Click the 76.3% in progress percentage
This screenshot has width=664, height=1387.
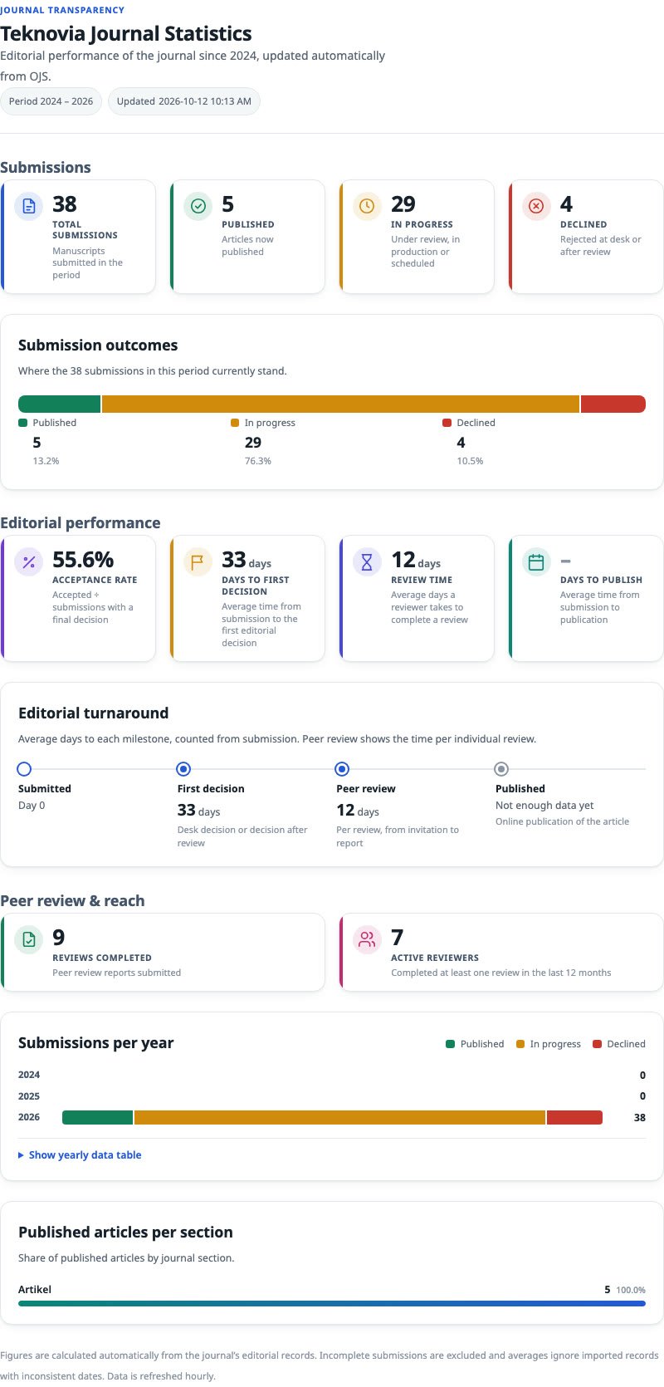click(258, 461)
